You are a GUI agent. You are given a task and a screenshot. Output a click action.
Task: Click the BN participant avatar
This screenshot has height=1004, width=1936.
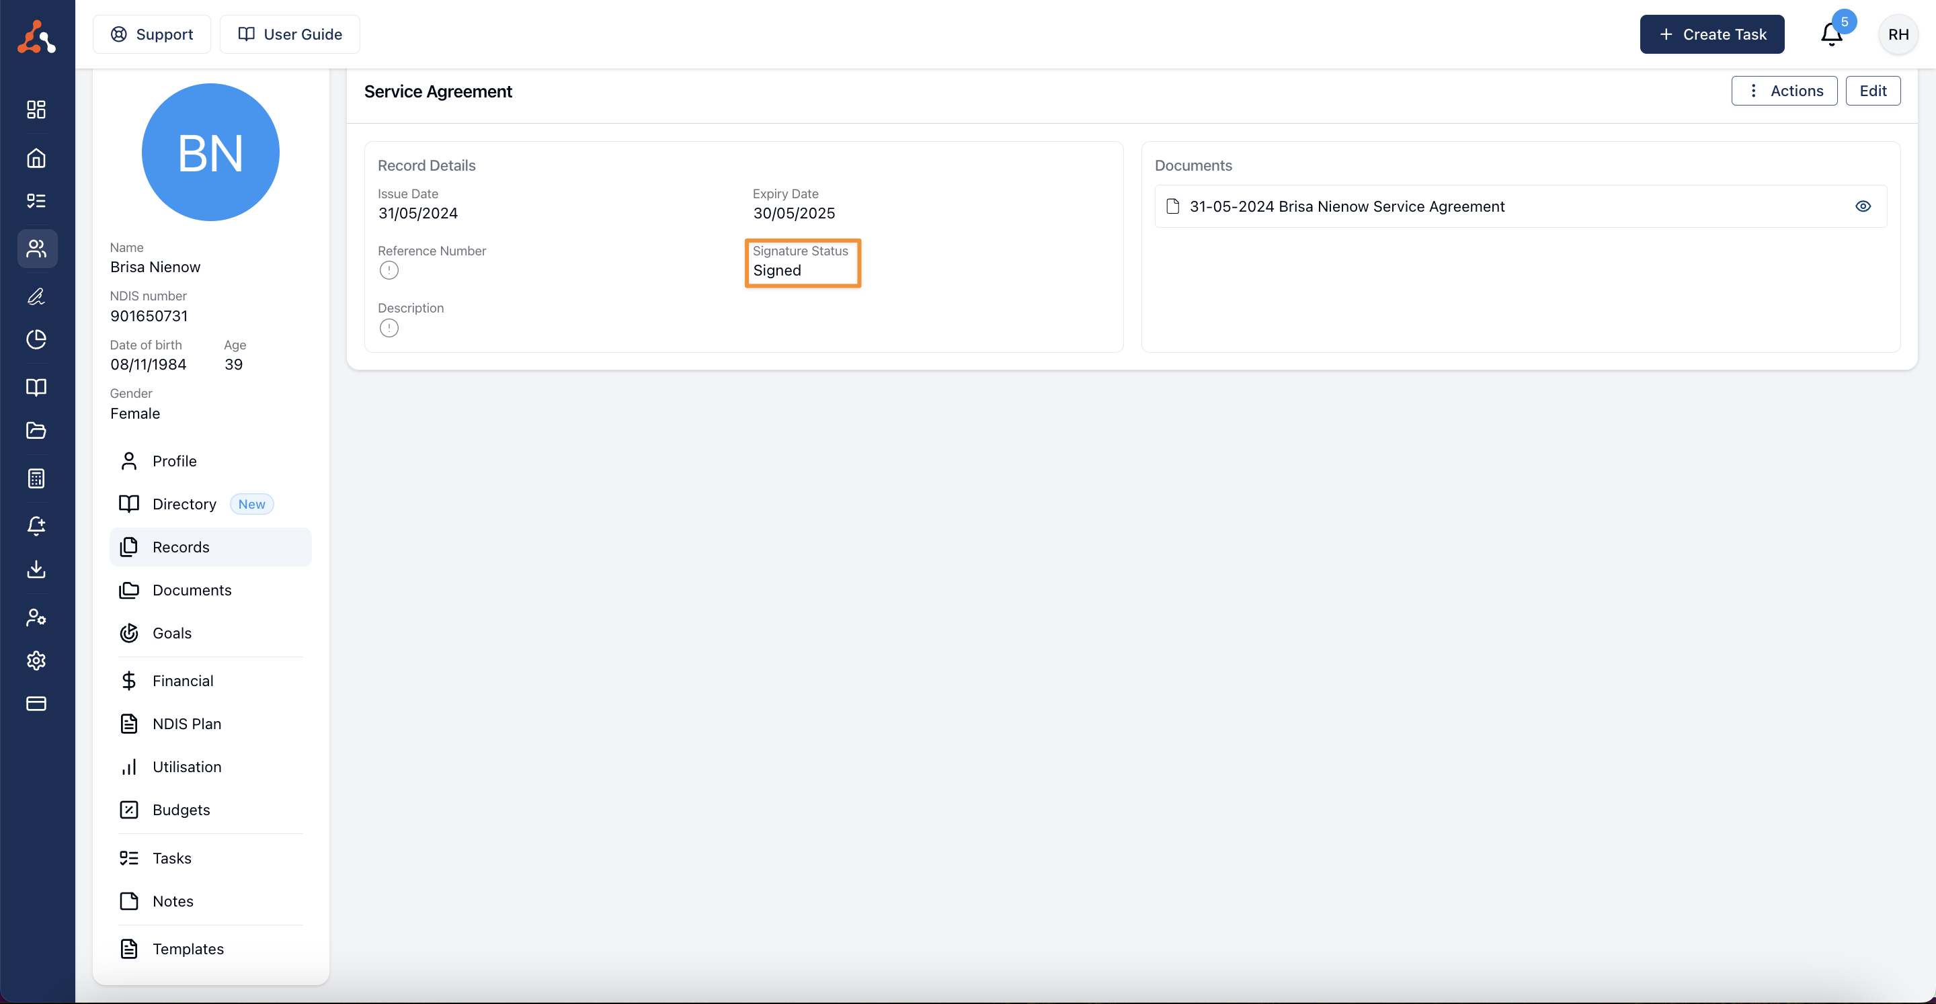pyautogui.click(x=210, y=152)
